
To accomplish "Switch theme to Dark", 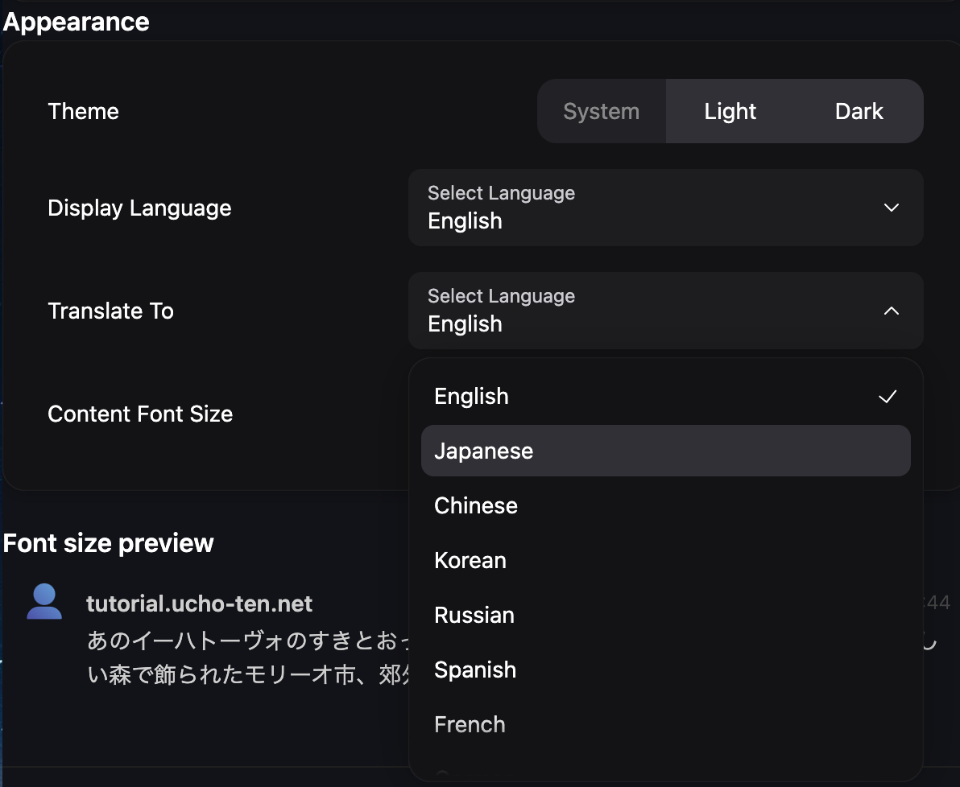I will click(x=859, y=111).
